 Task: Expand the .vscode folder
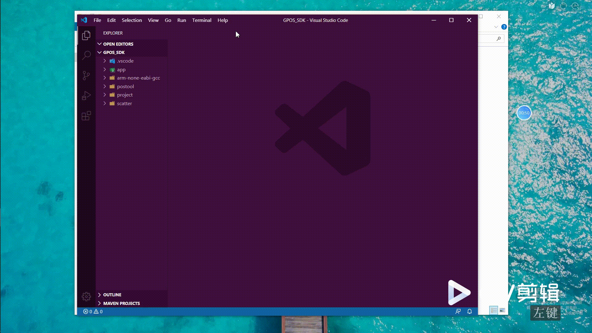[x=125, y=61]
